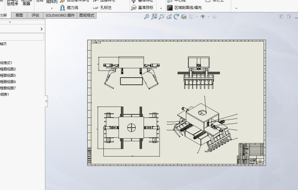Click the Display Style cube icon
The height and width of the screenshot is (190, 298).
(192, 17)
